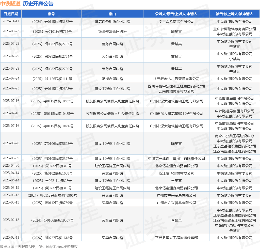Click case number (2025)云7101民初765号
The image size is (260, 249).
tap(52, 32)
